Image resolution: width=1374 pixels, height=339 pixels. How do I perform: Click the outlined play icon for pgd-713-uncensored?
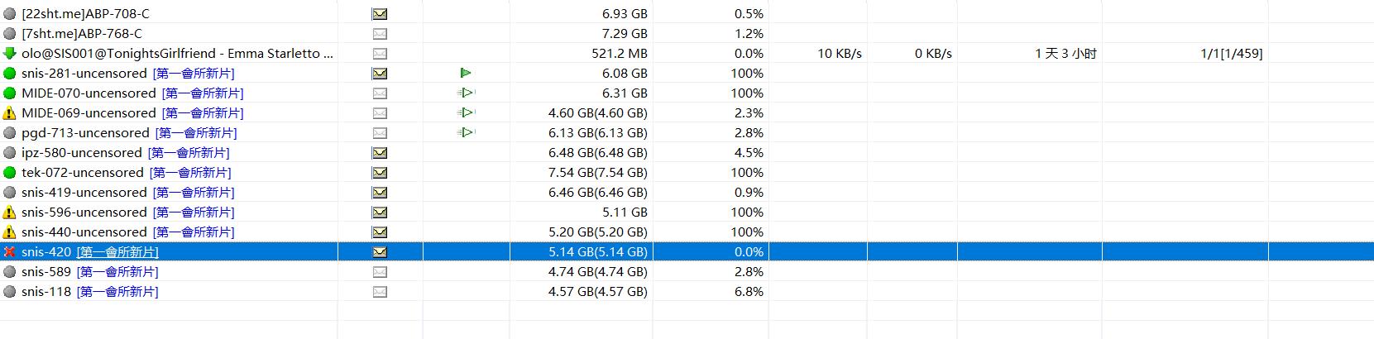pos(467,133)
